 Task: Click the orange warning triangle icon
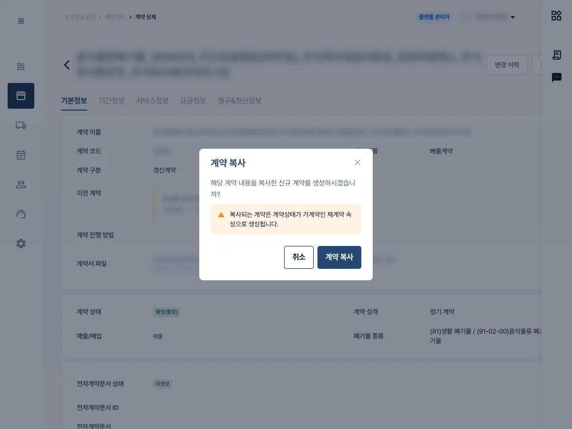[221, 215]
